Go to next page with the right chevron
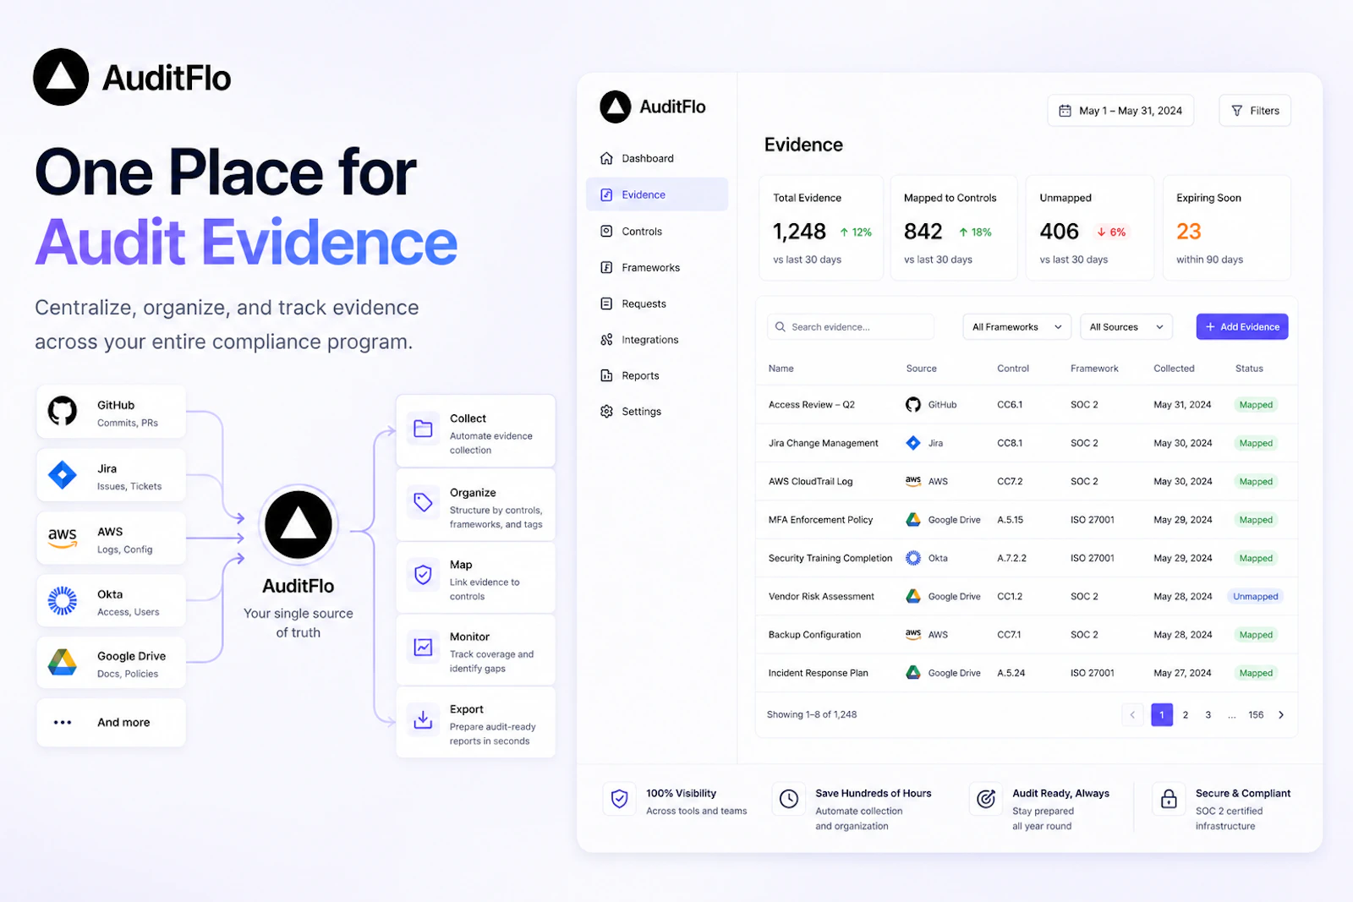Image resolution: width=1353 pixels, height=902 pixels. coord(1281,715)
